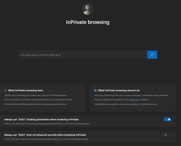Screen dimensions: 181x146
Task: Click the blue magnifier search button
Action: tap(152, 55)
